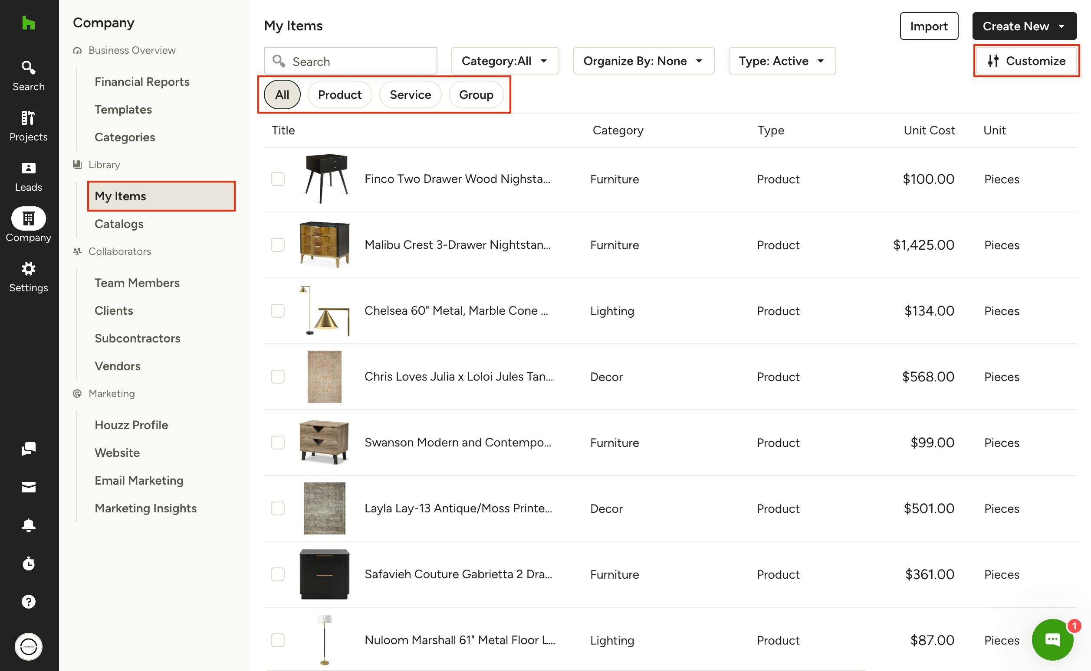Open the help question mark icon
The width and height of the screenshot is (1091, 671).
tap(29, 602)
